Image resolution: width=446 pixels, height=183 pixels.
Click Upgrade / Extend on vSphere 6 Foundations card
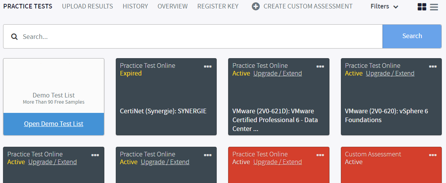point(390,73)
